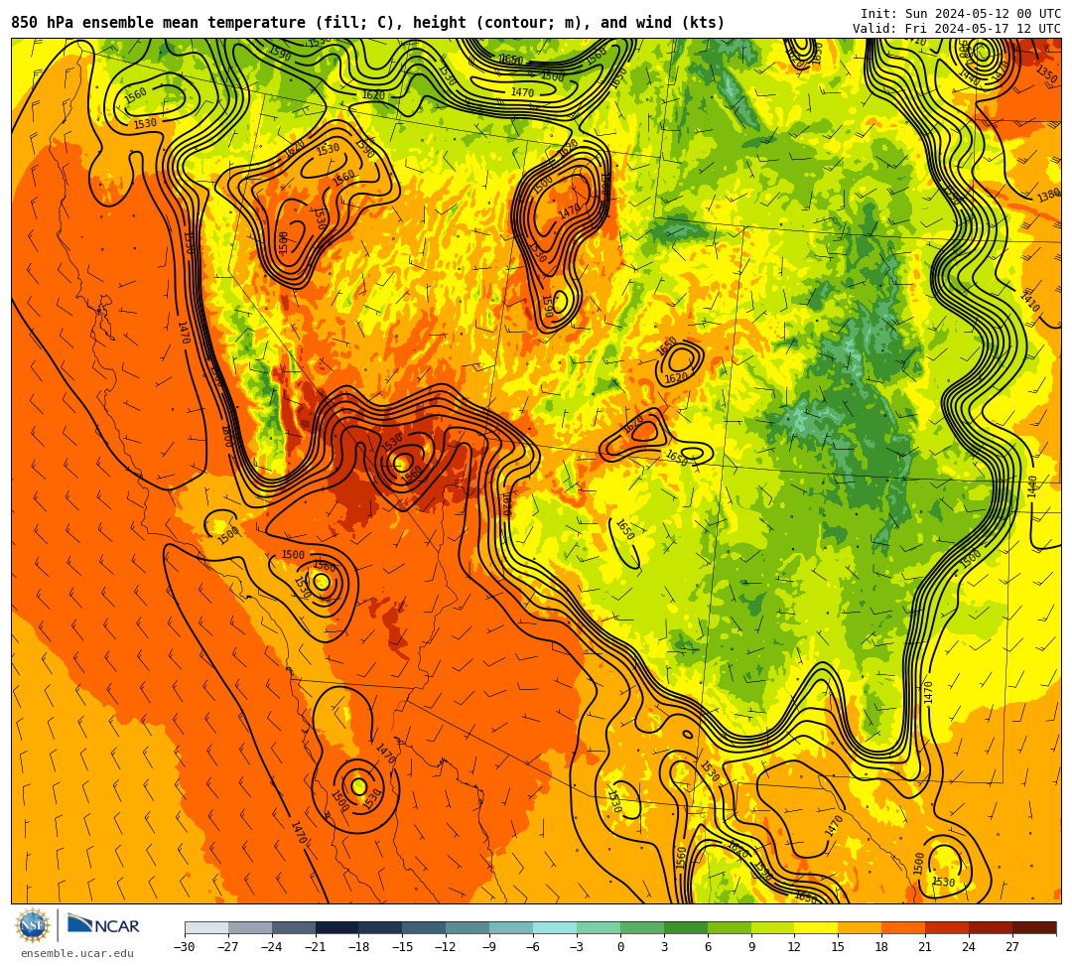Click the -24 to -21 color swatch
This screenshot has height=966, width=1072.
[x=294, y=927]
